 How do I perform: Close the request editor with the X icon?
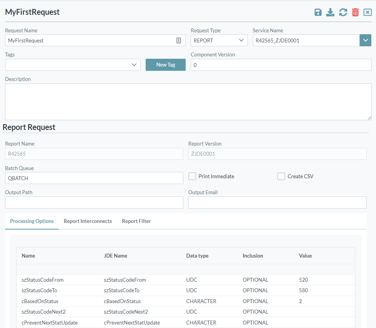(367, 12)
